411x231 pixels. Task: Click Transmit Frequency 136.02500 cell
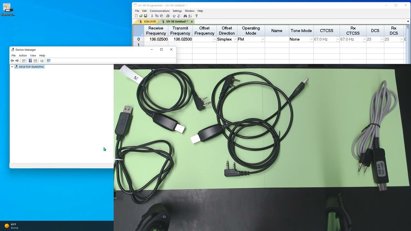180,39
